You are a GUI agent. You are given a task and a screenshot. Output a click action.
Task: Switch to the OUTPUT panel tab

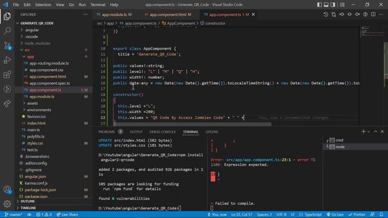(136, 132)
